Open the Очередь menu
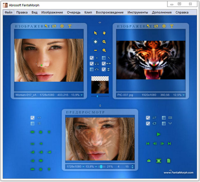Viewport: 200px width, 182px height. (74, 12)
